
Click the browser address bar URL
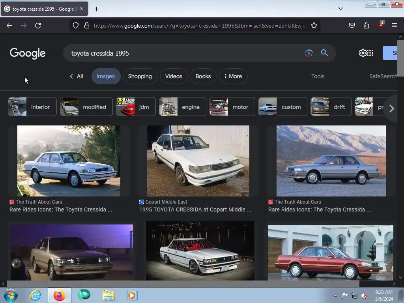click(200, 26)
